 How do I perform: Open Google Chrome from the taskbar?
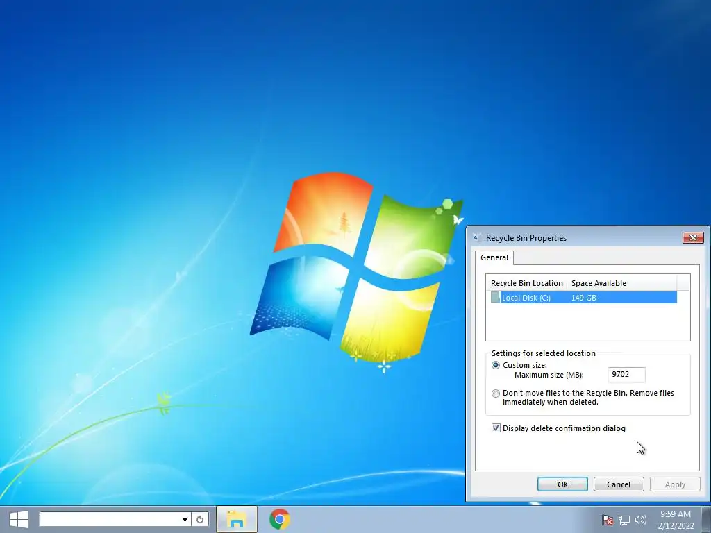point(279,519)
